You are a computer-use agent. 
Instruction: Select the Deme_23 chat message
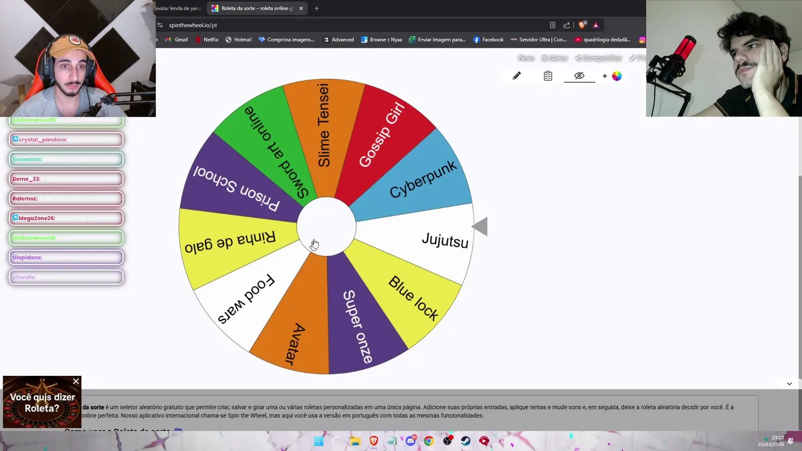click(66, 179)
